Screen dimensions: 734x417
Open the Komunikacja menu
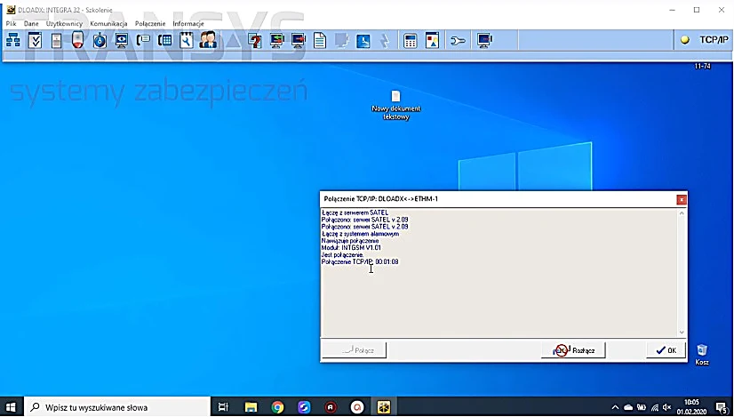pos(108,23)
